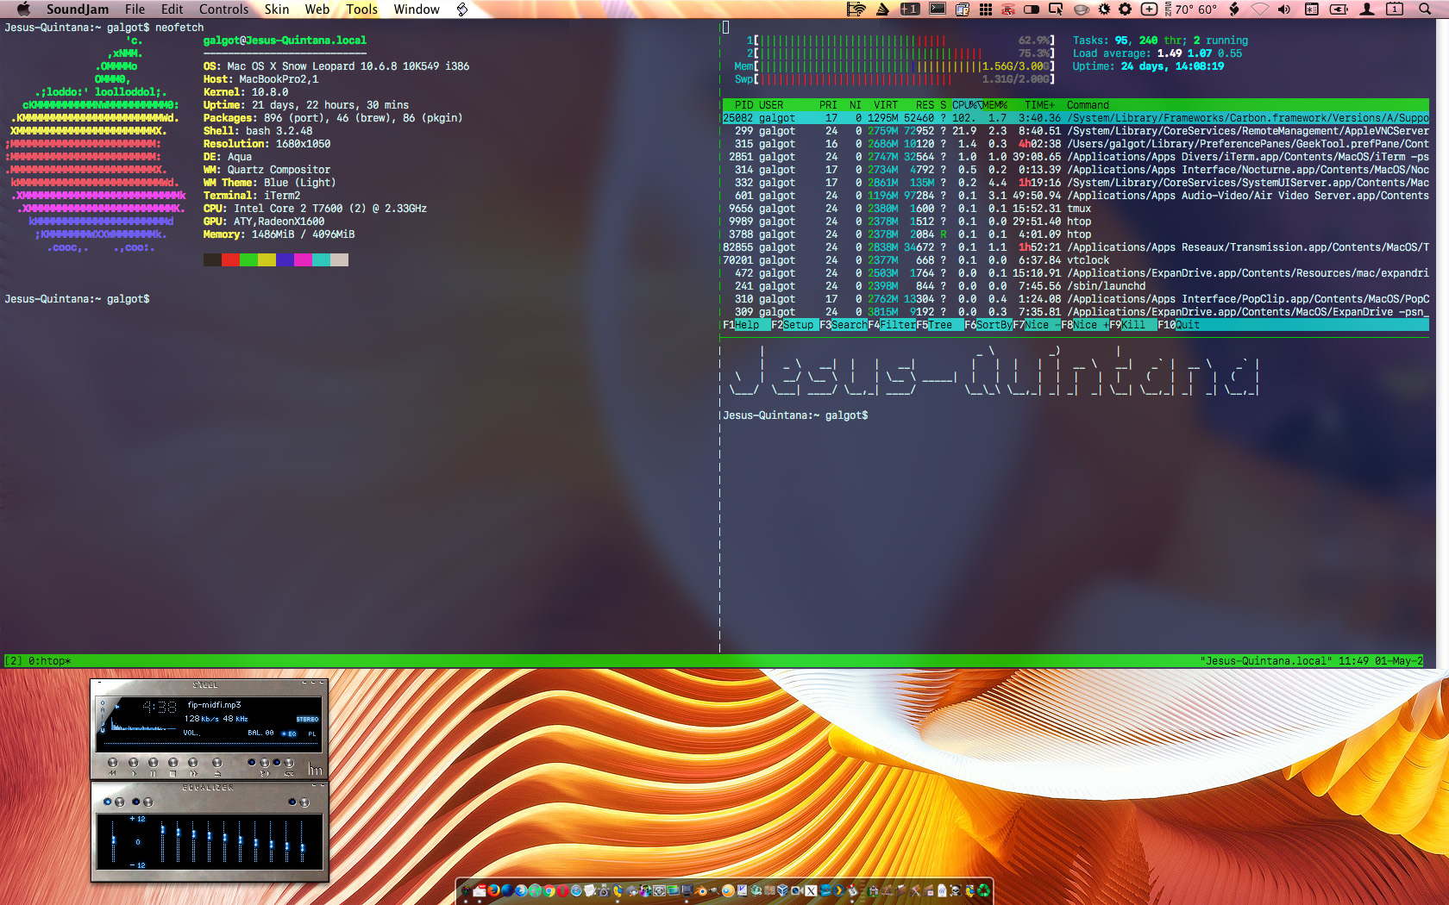Click the Chrome icon in the Dock
Screen dimensions: 1449x905
tap(548, 890)
